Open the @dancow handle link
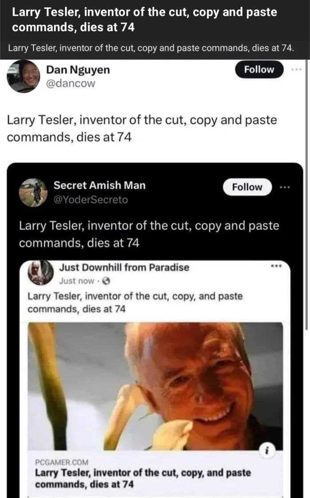 click(70, 83)
